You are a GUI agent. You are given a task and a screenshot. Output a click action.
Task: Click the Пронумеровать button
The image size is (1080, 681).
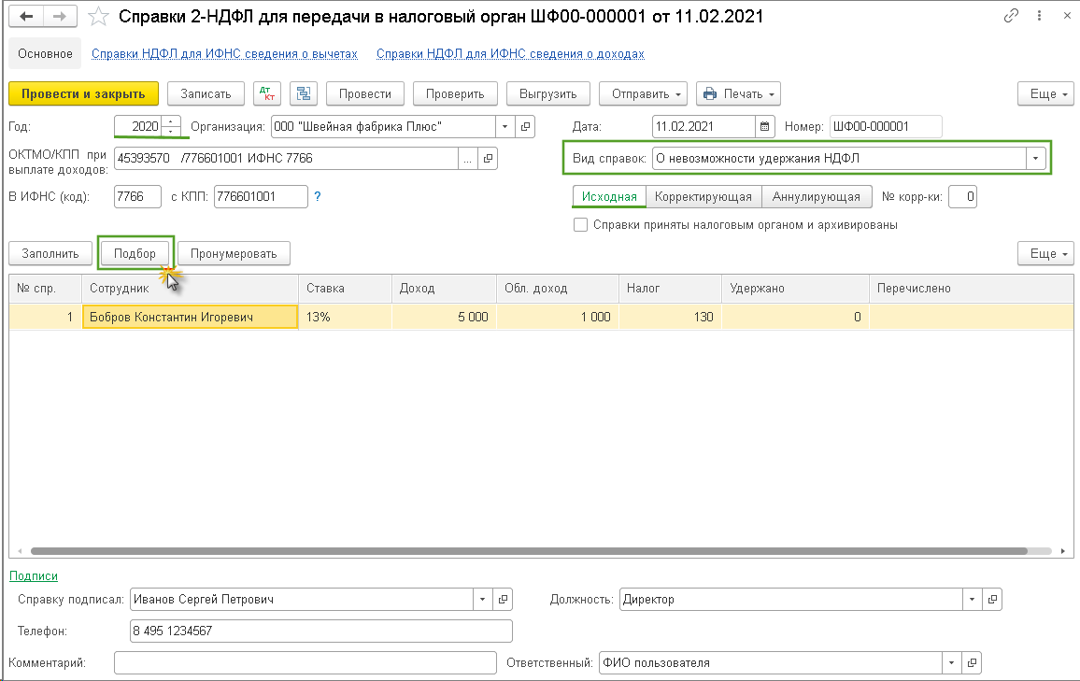coord(234,253)
